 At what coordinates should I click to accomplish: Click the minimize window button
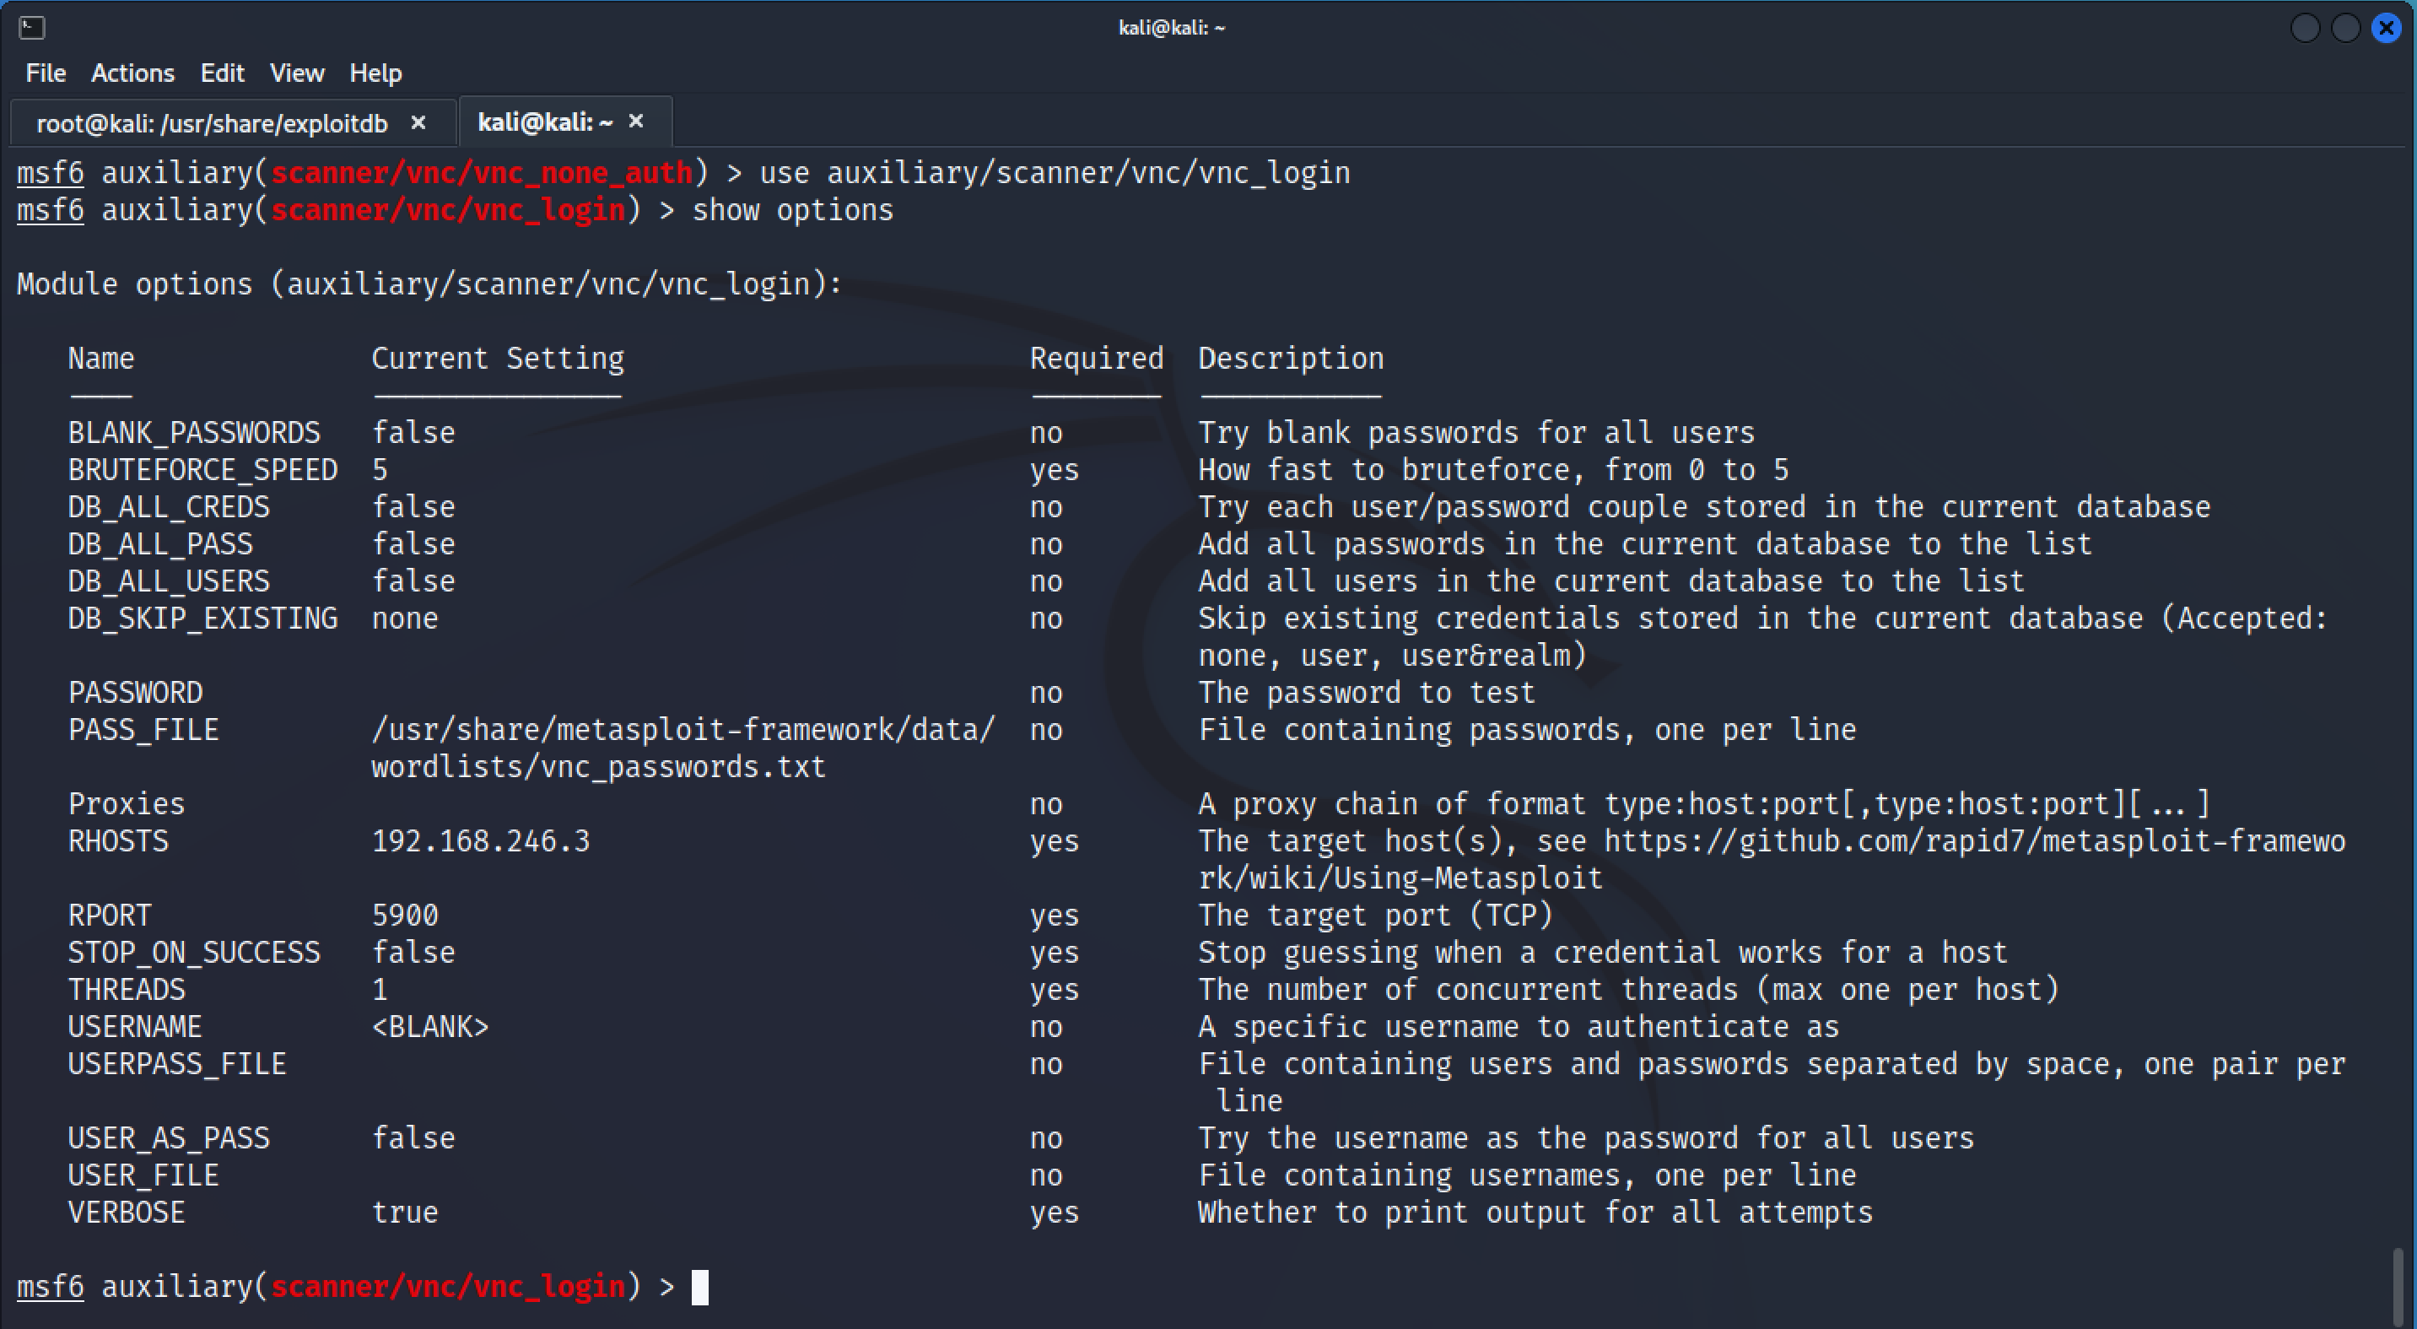pos(2305,28)
